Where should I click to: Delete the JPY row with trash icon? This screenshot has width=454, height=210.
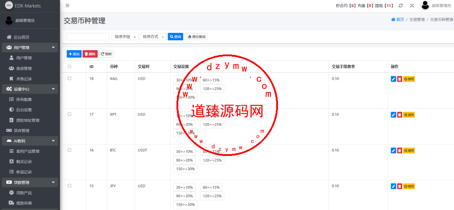pos(399,186)
